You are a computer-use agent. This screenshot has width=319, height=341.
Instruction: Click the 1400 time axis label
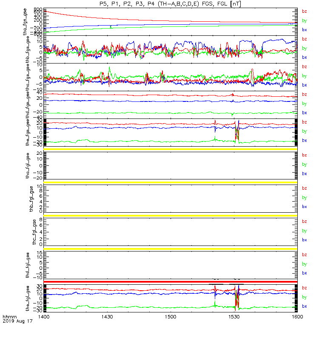[x=44, y=317]
